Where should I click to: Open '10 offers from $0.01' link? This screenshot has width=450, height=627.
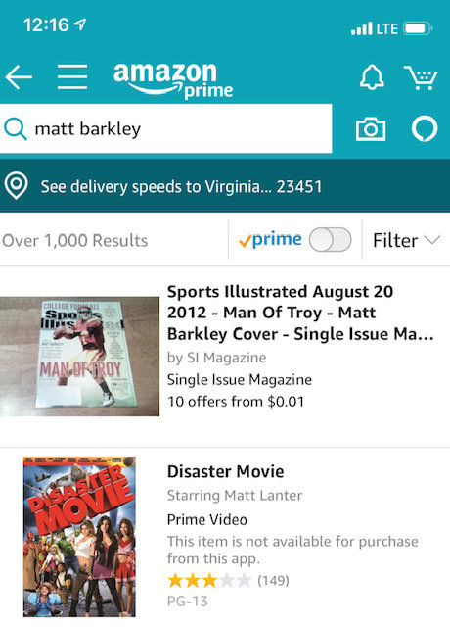pos(236,401)
